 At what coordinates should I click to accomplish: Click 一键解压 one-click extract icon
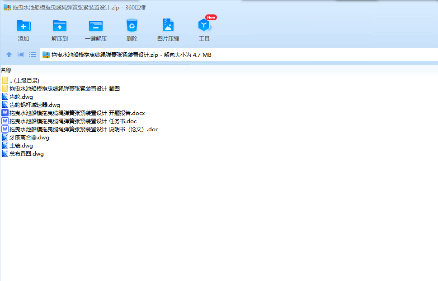96,26
